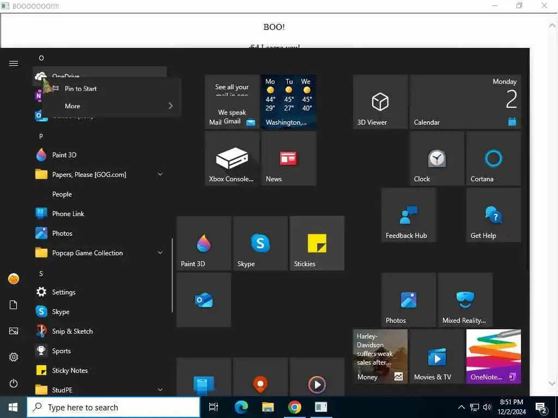This screenshot has width=558, height=418.
Task: Open the 3D Viewer tile
Action: 380,102
